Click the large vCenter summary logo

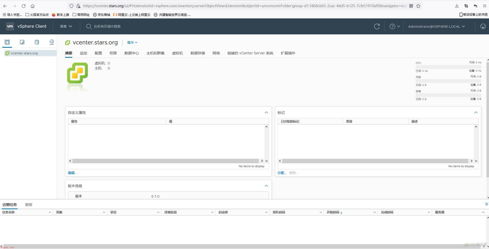pos(77,73)
